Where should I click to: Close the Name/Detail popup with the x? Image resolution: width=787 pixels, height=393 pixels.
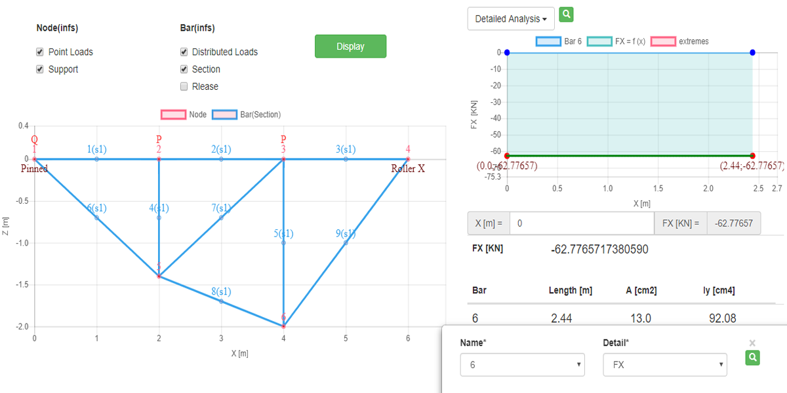point(752,343)
